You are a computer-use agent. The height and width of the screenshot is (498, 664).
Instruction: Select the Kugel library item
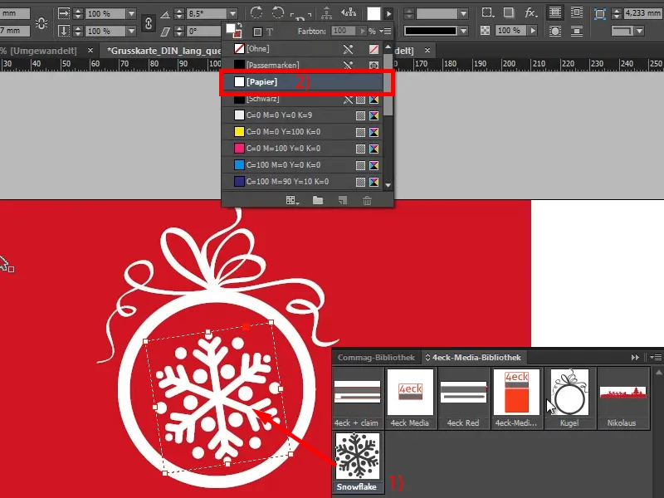569,398
